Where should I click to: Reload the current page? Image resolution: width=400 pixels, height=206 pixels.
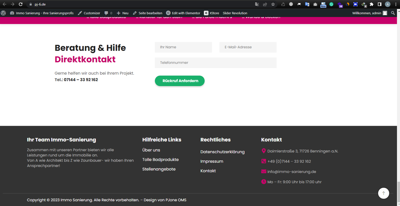pyautogui.click(x=21, y=4)
